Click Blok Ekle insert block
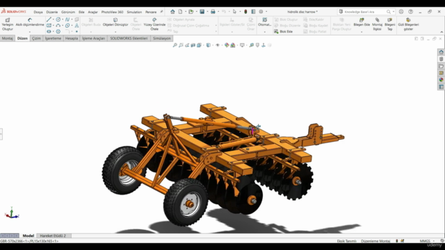 [x=283, y=31]
